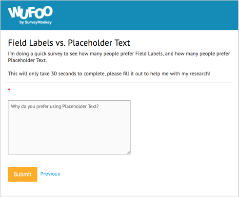Image resolution: width=239 pixels, height=197 pixels.
Task: Click the 'I'm doing a quick survey' description line
Action: pos(119,54)
